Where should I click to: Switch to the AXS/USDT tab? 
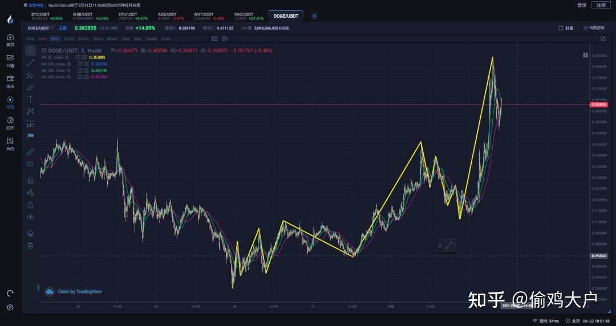tap(171, 16)
